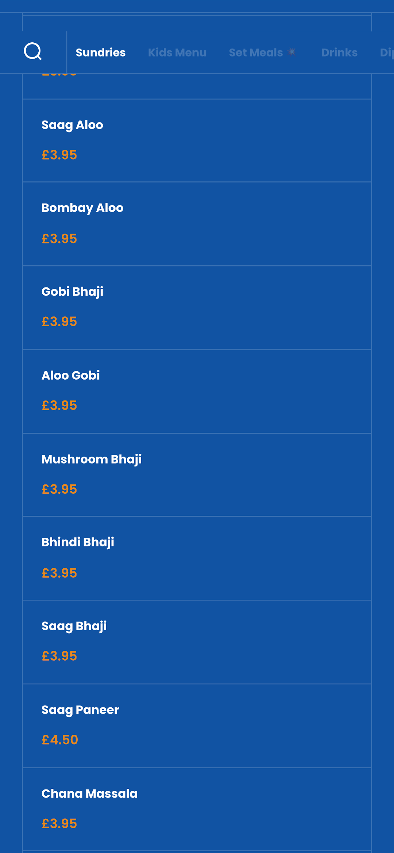Select the Gobi Bhaji dish
Image resolution: width=394 pixels, height=853 pixels.
pyautogui.click(x=197, y=308)
